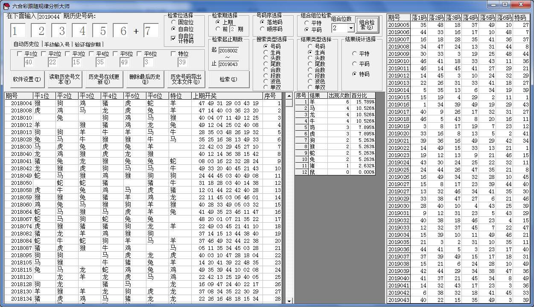534x307 pixels.
Task: Switch to the 验证指定期 tab
Action: (88, 44)
